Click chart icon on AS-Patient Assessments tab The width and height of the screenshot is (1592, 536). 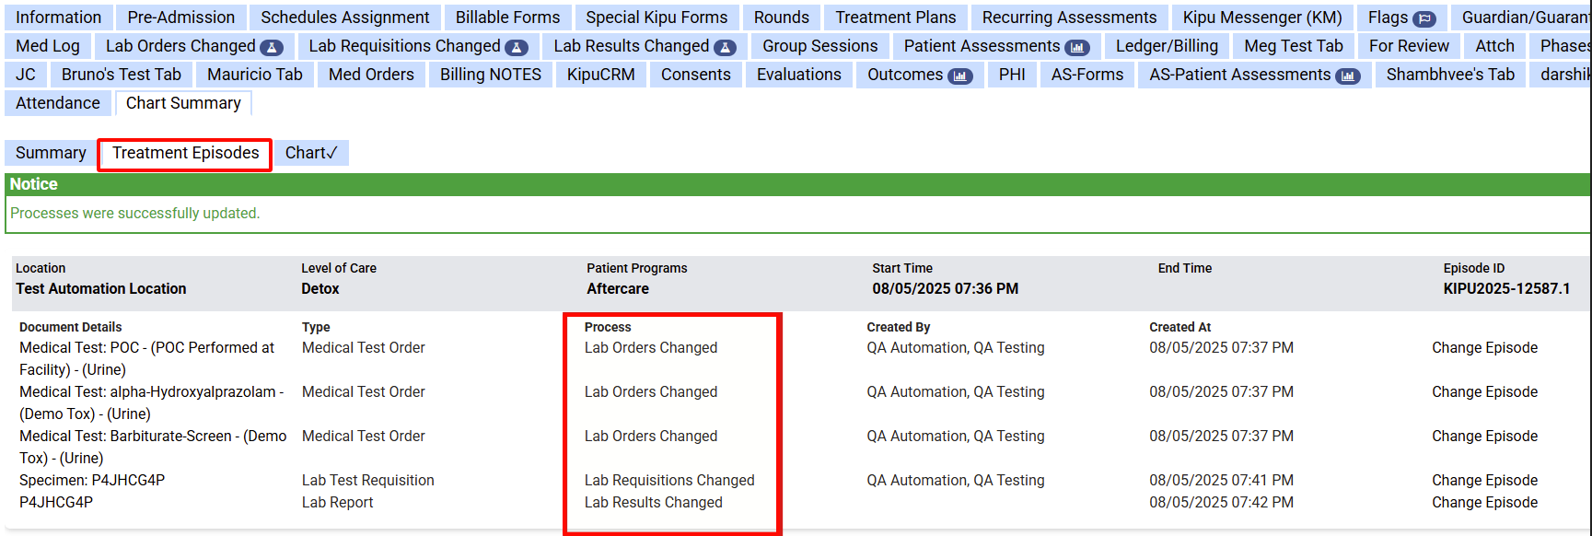[1347, 76]
